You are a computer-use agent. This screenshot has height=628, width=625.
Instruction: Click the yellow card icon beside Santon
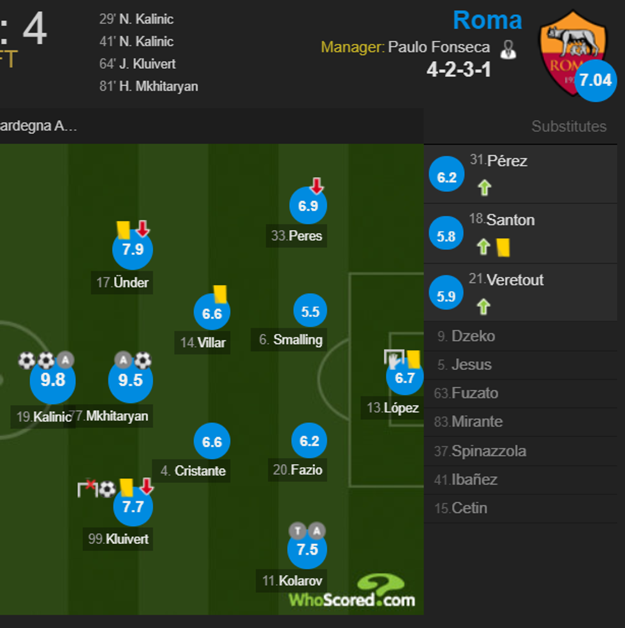click(504, 245)
